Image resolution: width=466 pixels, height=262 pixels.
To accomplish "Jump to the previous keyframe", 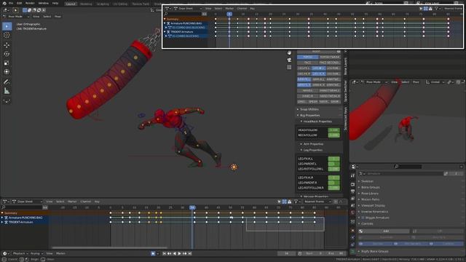I will pos(169,253).
